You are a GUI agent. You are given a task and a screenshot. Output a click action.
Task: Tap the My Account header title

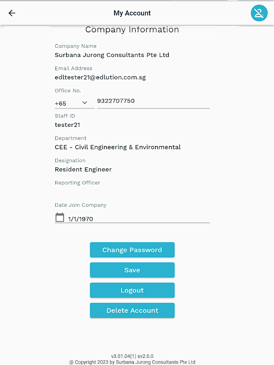pos(132,13)
